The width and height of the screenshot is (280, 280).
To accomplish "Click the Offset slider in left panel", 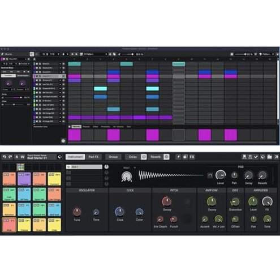I will pos(13,104).
